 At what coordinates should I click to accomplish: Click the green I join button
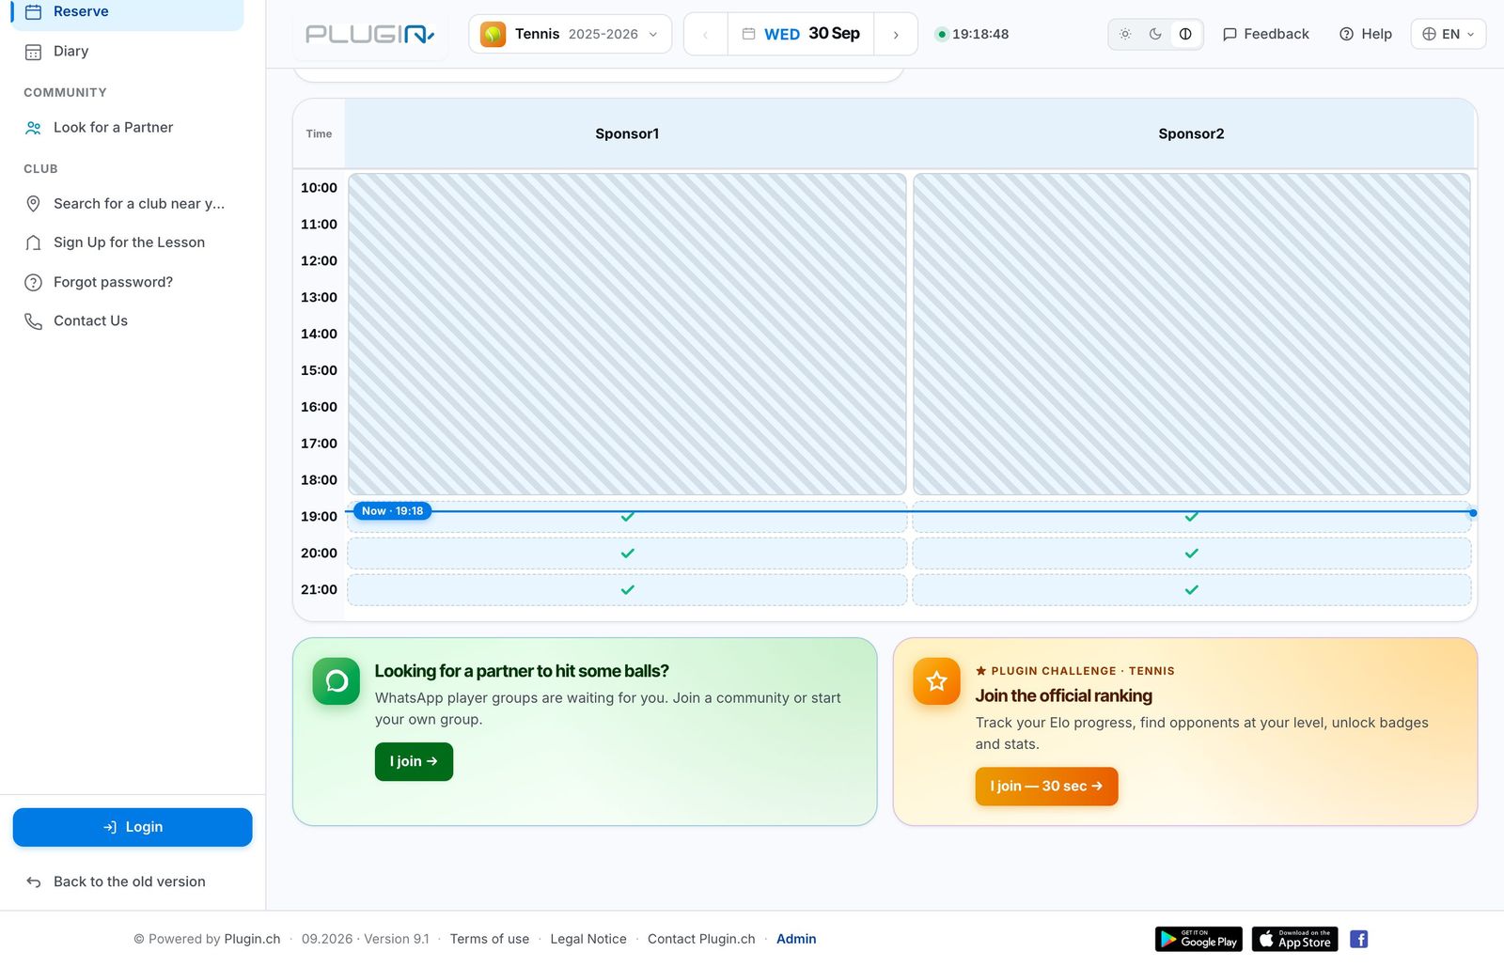pos(414,762)
